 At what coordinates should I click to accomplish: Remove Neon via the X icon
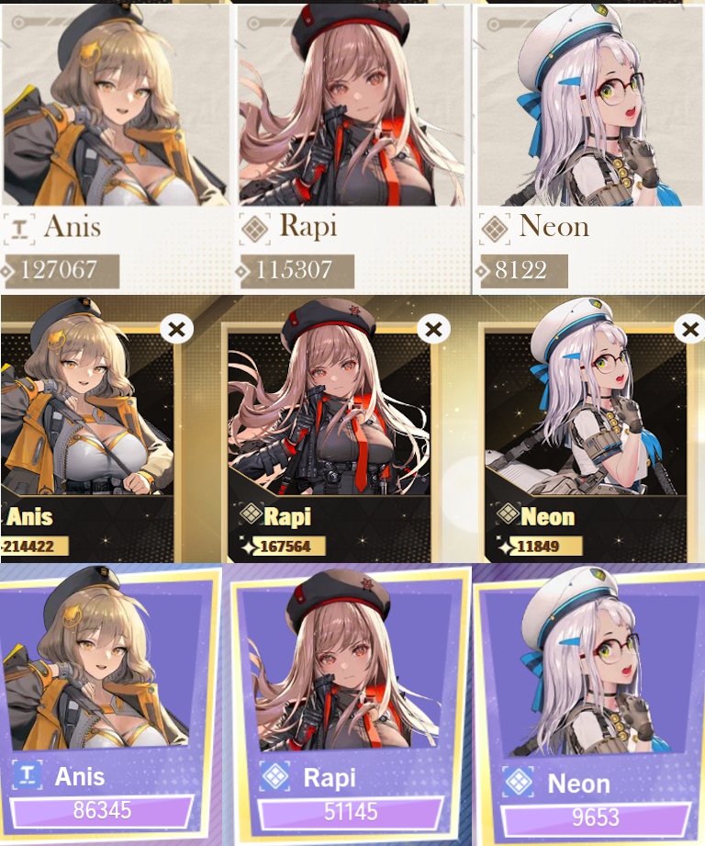pos(690,329)
